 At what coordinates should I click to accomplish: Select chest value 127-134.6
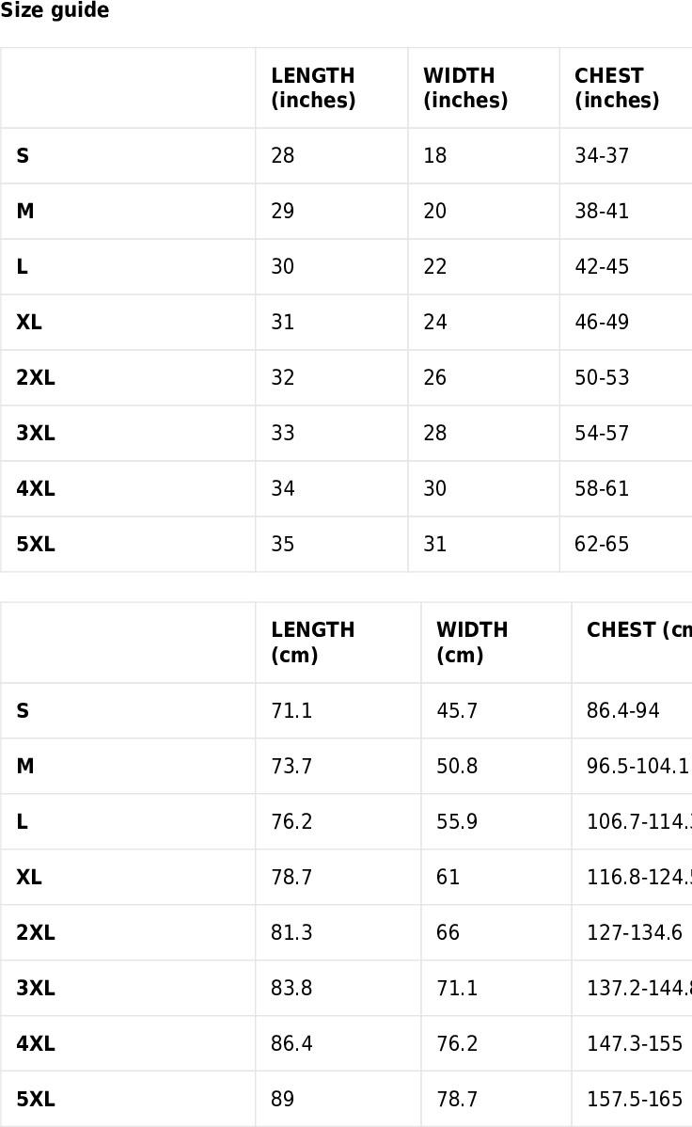pyautogui.click(x=635, y=932)
